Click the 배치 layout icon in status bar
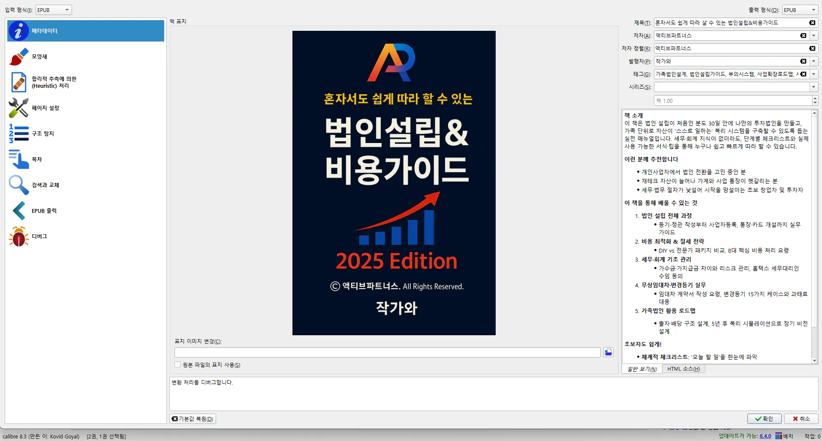This screenshot has width=822, height=441. click(x=784, y=436)
